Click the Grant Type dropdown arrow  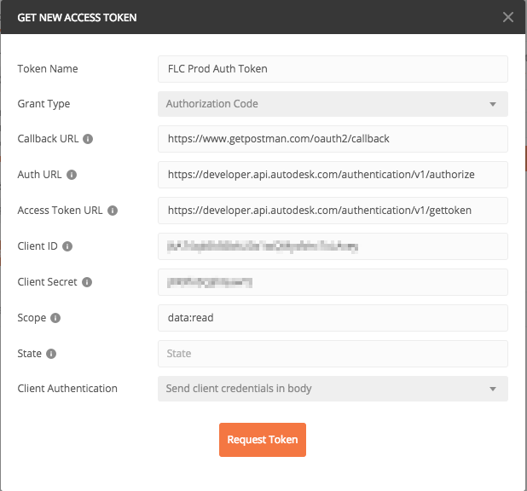[x=492, y=104]
